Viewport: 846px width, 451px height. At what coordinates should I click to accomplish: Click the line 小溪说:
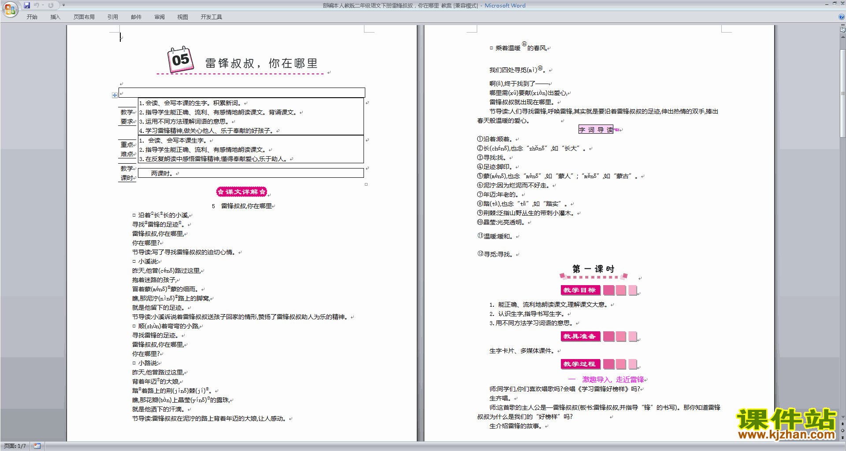pyautogui.click(x=145, y=261)
